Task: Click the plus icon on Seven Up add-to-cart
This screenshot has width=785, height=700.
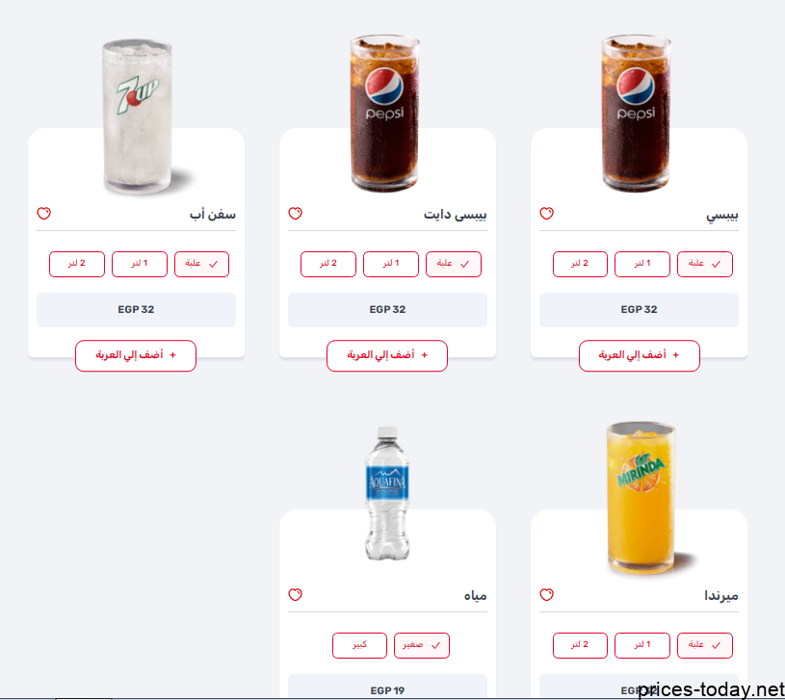Action: (173, 355)
